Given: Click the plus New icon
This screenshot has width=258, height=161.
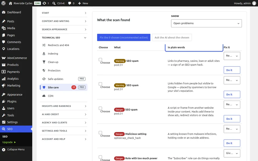Looking at the screenshot, I should point(80,3).
